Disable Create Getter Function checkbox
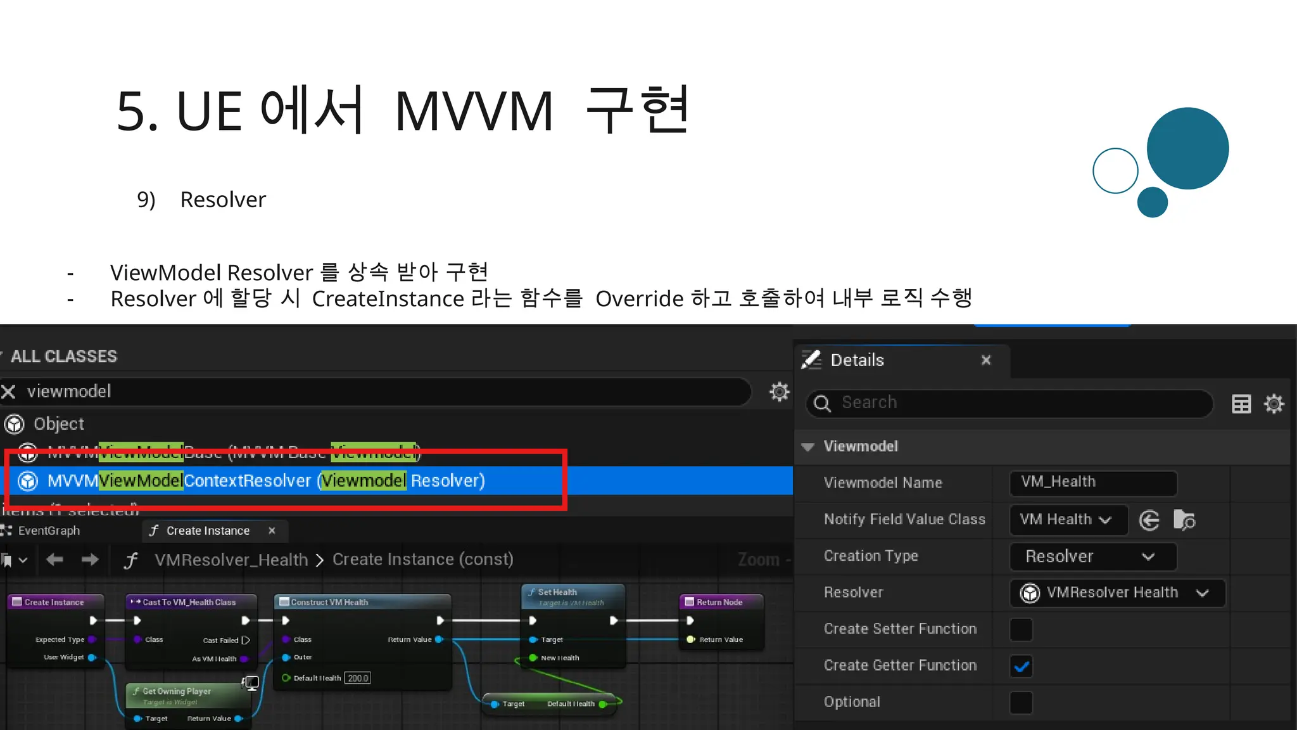 coord(1021,666)
